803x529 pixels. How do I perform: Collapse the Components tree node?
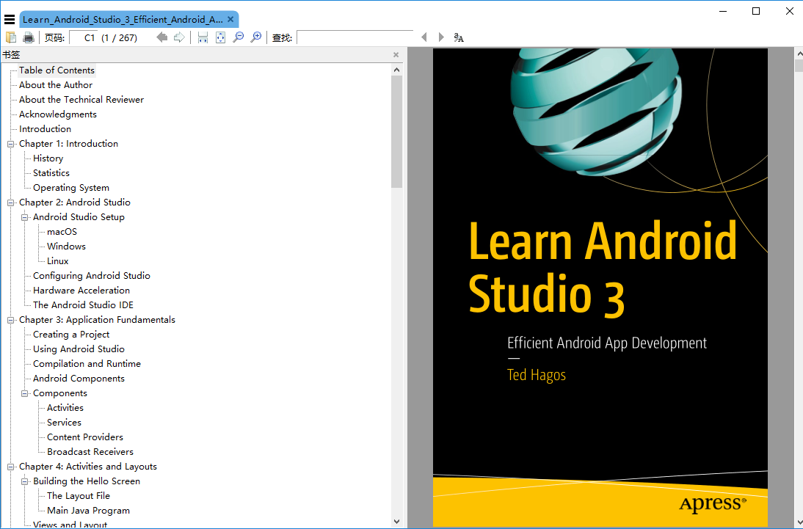click(25, 393)
